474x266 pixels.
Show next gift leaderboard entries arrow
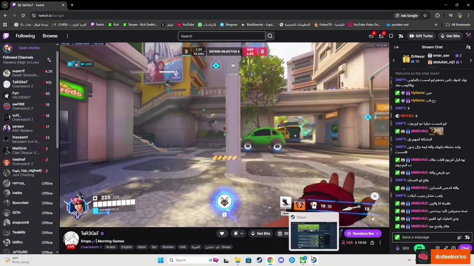click(471, 60)
